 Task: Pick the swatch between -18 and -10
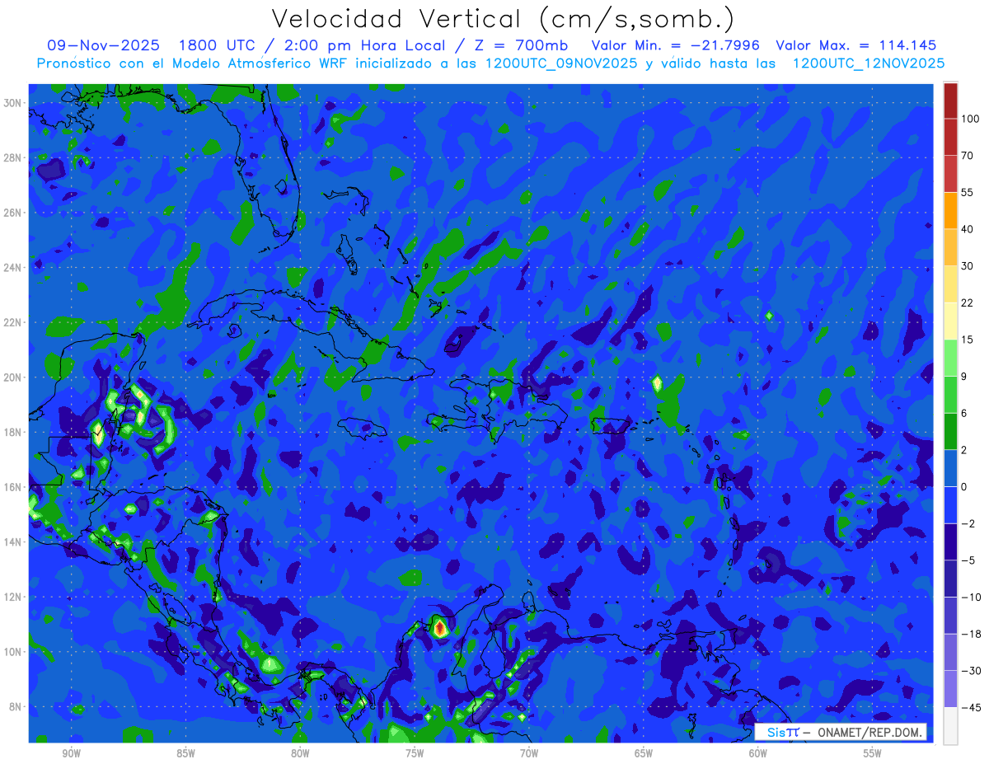(x=950, y=615)
